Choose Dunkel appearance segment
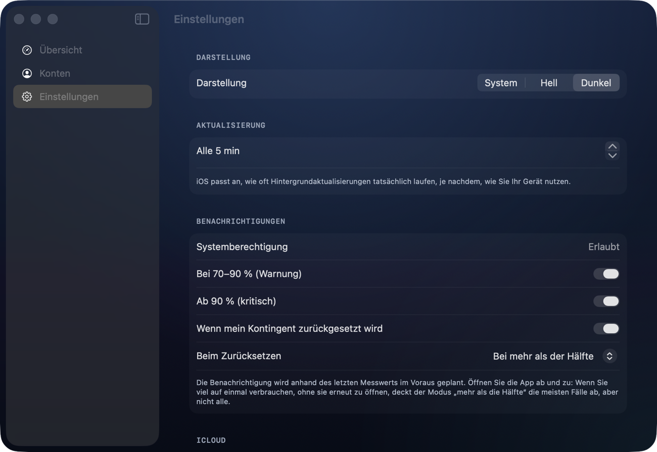Image resolution: width=657 pixels, height=452 pixels. pos(596,83)
